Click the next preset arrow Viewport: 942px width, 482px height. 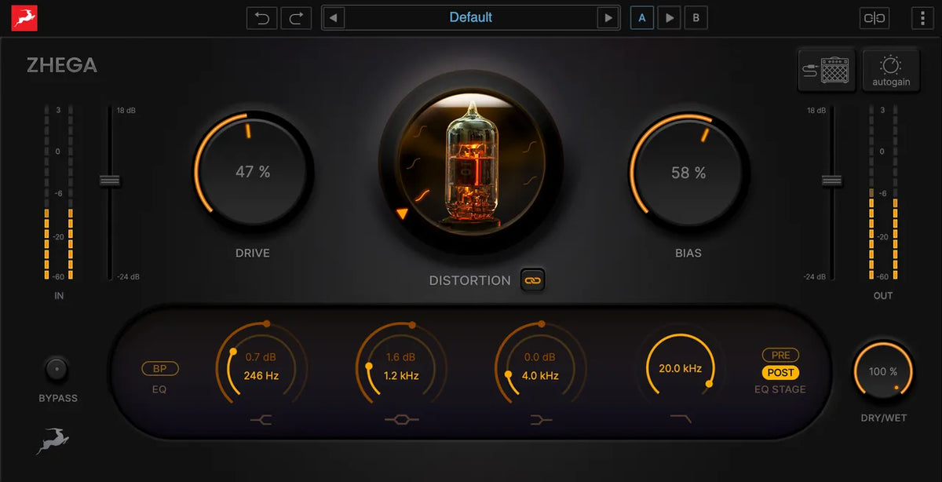(x=610, y=17)
